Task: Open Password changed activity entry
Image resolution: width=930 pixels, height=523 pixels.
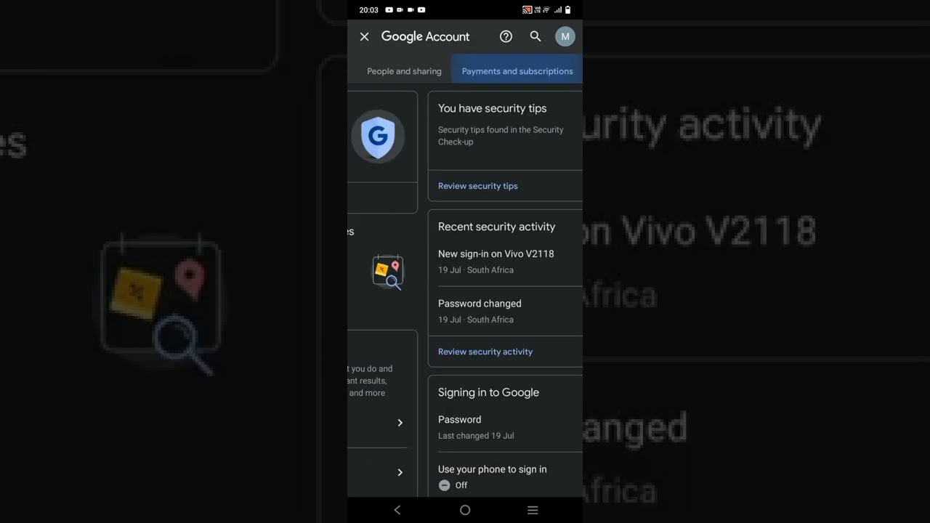Action: [505, 311]
